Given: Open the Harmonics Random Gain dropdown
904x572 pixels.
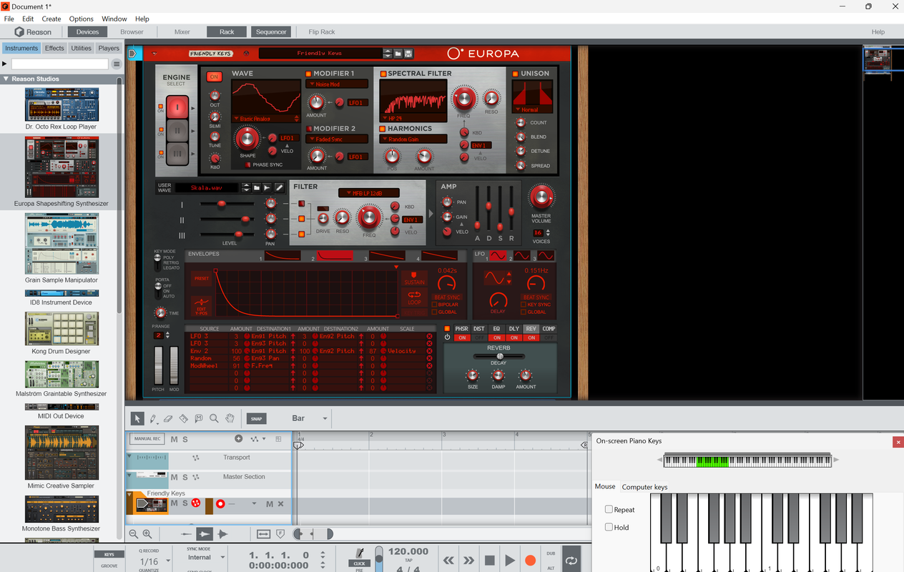Looking at the screenshot, I should tap(413, 139).
